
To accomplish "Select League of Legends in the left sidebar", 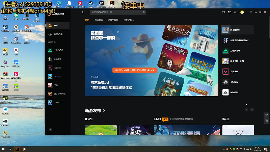I will click(58, 59).
